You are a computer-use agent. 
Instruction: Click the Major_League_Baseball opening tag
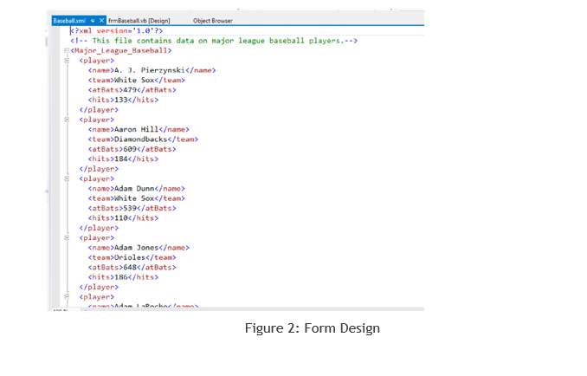pos(121,50)
